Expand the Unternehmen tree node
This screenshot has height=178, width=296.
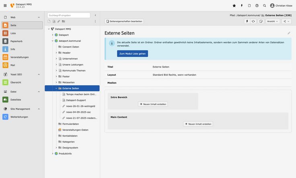pos(56,58)
